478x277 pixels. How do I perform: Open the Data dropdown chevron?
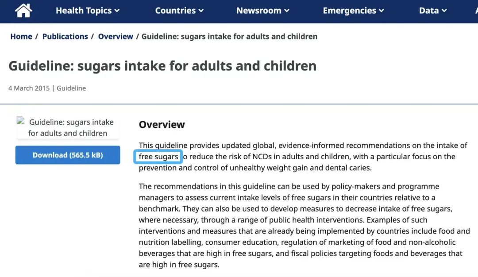pyautogui.click(x=444, y=11)
